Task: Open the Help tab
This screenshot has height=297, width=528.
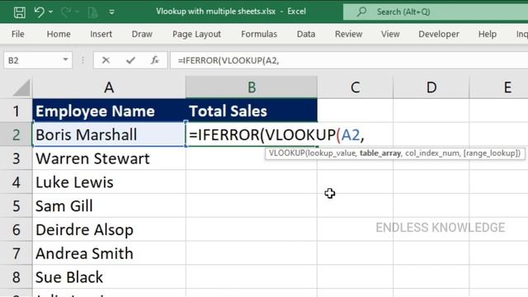Action: coord(488,34)
